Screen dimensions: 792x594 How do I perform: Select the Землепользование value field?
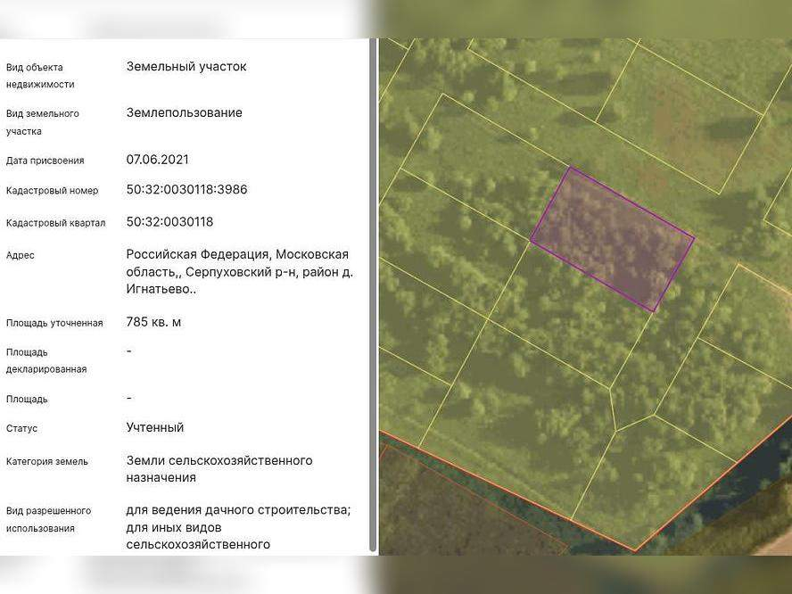click(184, 112)
